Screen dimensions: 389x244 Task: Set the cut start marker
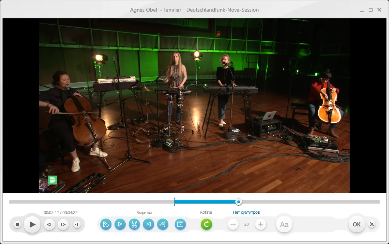click(120, 225)
